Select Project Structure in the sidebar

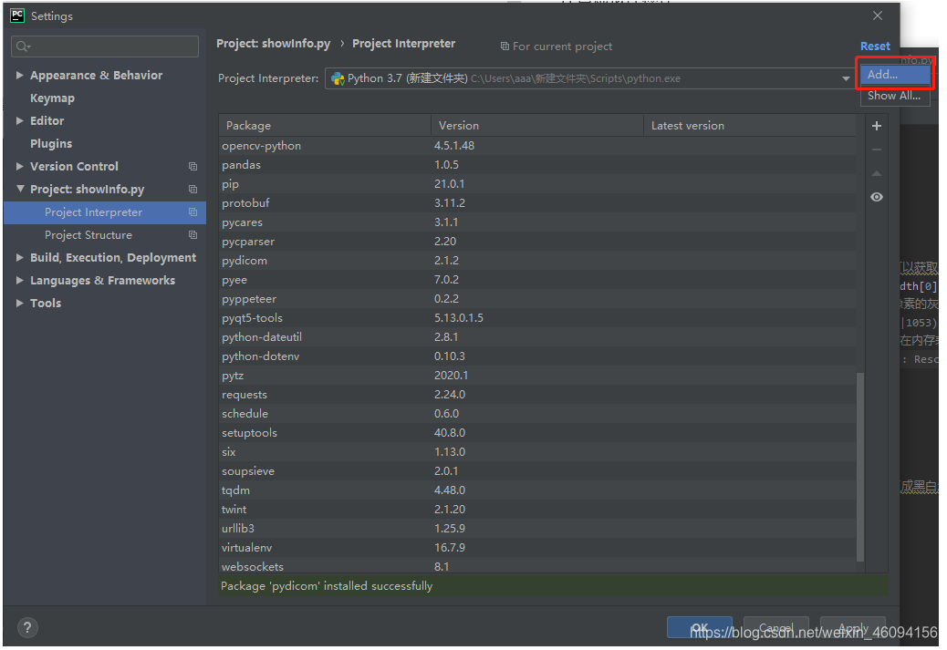[x=105, y=235]
